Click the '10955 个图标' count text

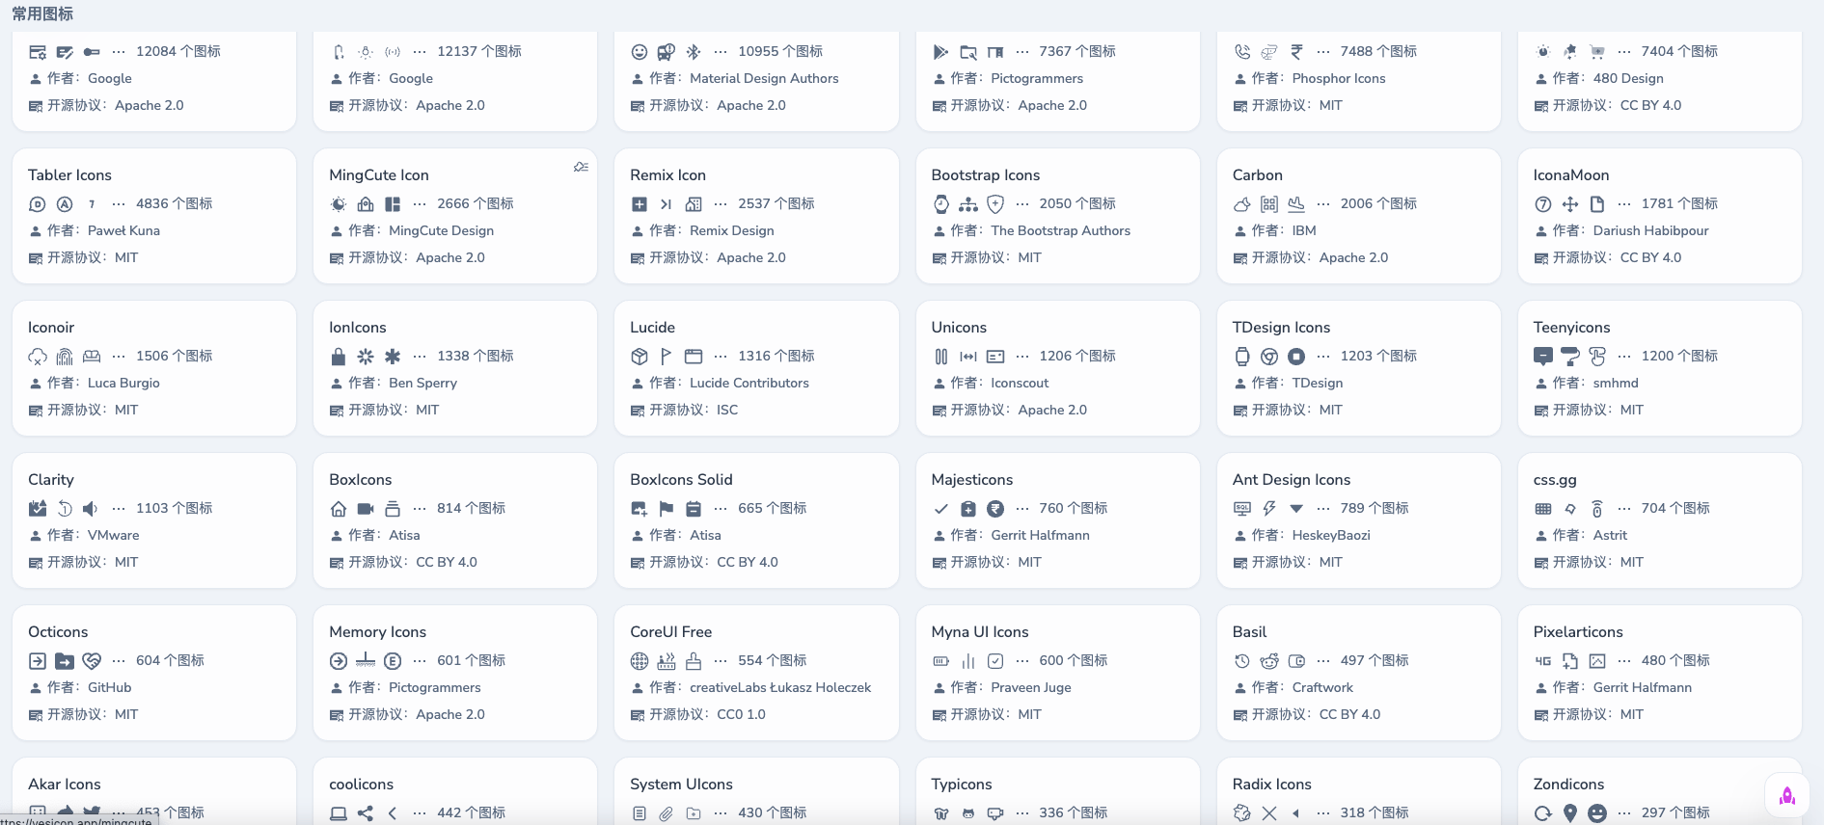pyautogui.click(x=780, y=52)
